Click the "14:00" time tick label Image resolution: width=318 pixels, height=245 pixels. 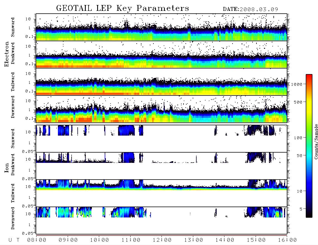(x=225, y=240)
